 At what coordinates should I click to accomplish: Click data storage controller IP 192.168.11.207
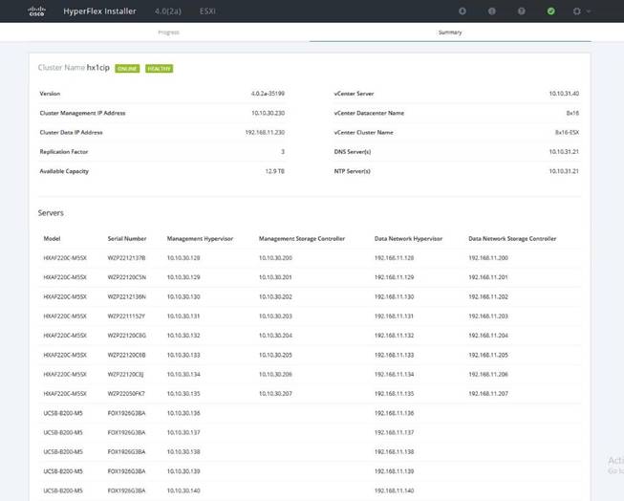[x=488, y=394]
